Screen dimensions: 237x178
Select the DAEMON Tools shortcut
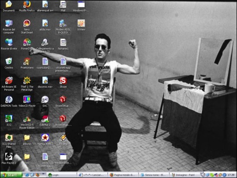9,102
